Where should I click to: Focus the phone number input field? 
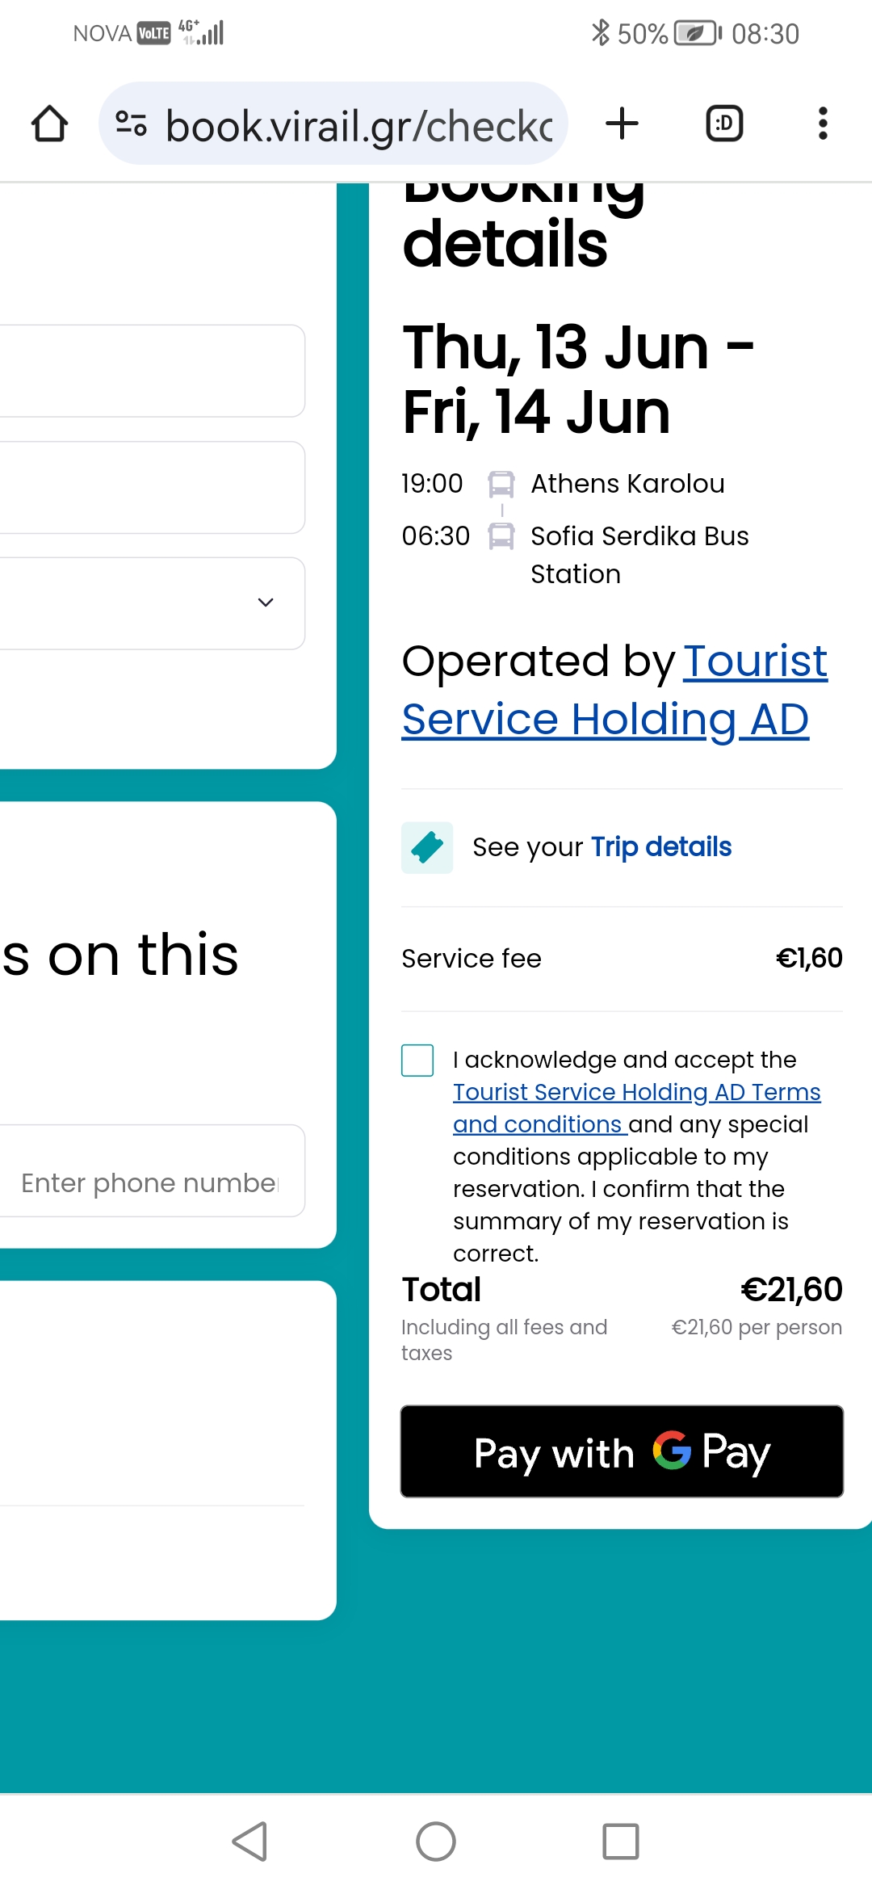click(153, 1171)
